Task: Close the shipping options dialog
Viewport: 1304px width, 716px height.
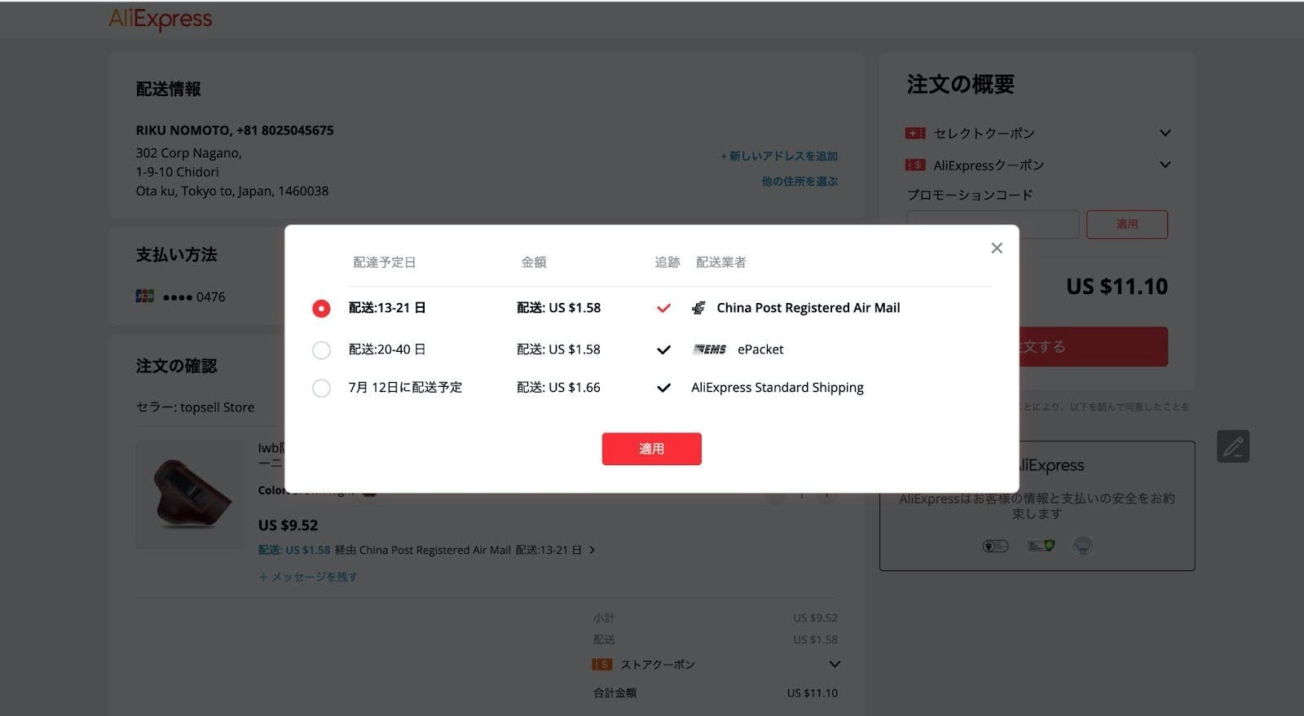Action: [996, 248]
